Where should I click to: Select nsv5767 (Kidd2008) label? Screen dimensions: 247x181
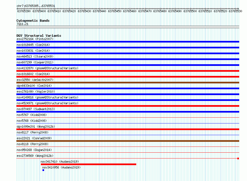pos(32,115)
